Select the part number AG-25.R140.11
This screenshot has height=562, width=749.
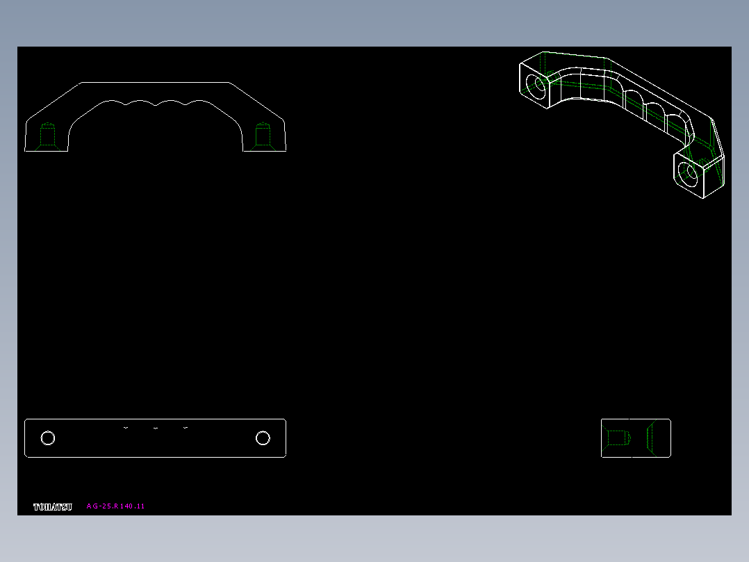tap(115, 506)
